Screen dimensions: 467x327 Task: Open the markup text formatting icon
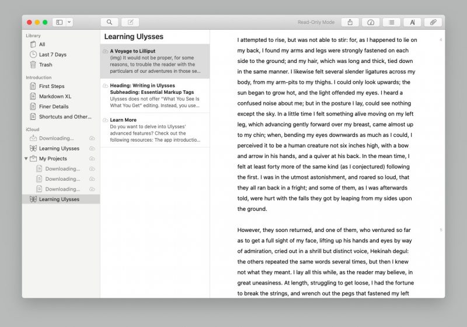point(412,22)
